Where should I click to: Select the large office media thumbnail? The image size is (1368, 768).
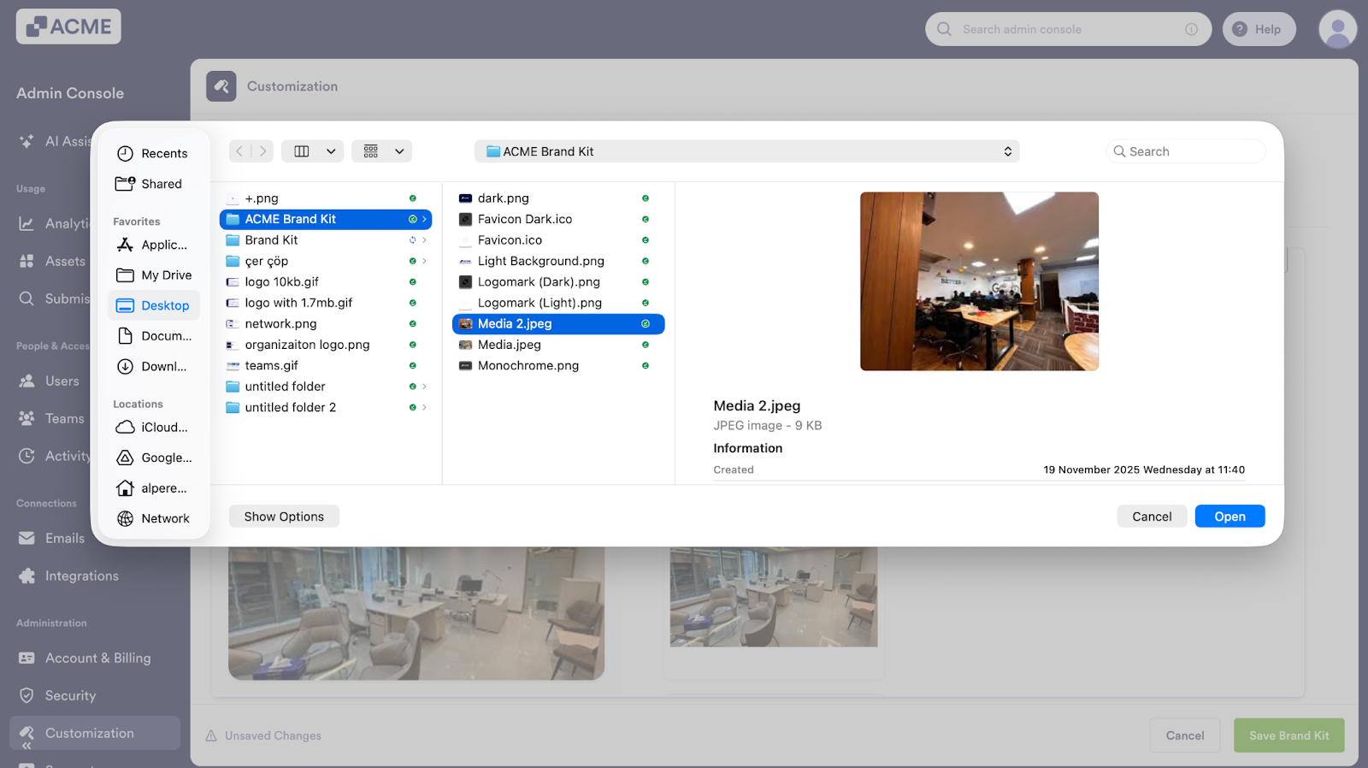point(416,613)
